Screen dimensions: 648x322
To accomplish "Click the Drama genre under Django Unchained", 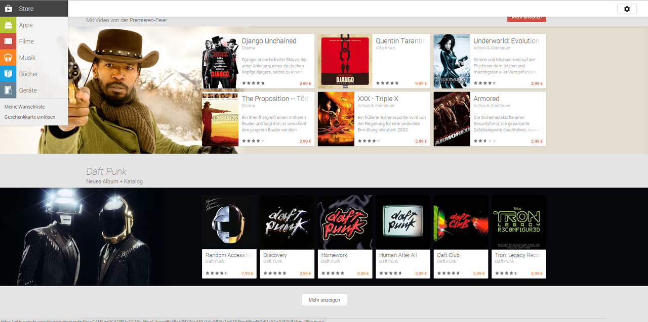I will point(249,48).
